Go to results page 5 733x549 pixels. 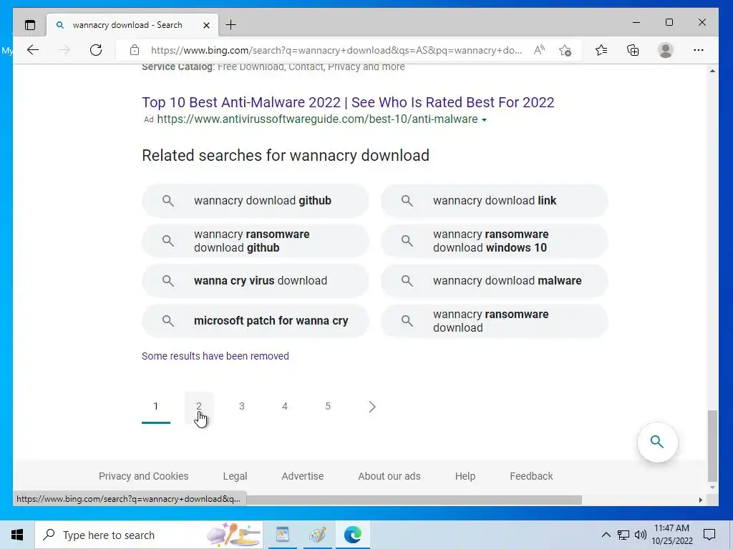[x=328, y=407]
